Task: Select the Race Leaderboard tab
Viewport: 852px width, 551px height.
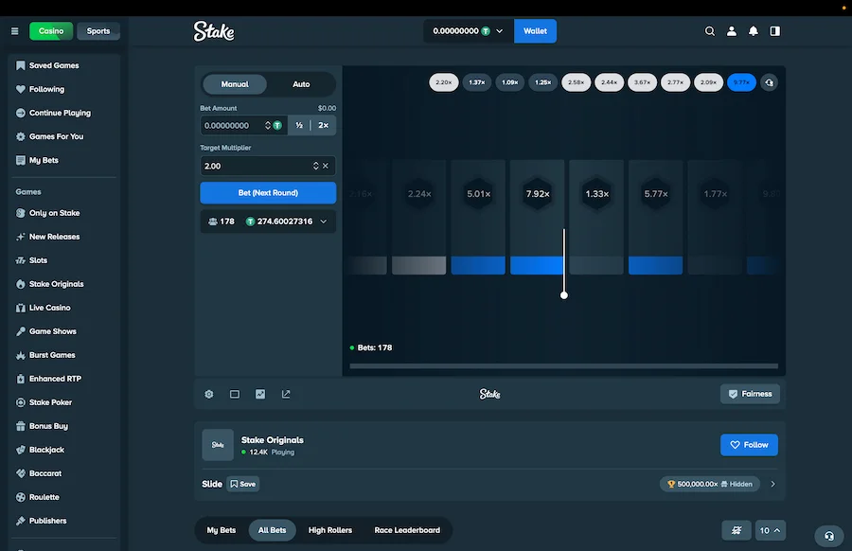Action: coord(407,530)
